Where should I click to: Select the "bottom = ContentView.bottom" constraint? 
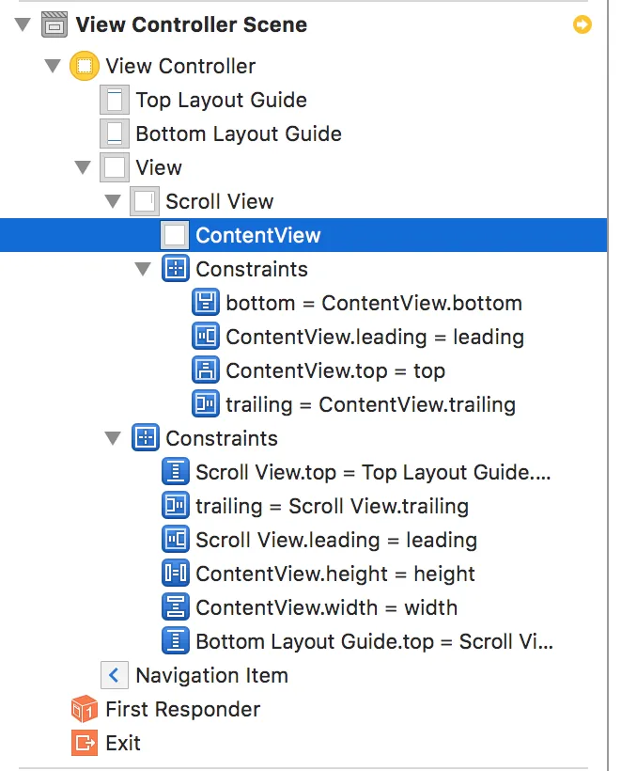[373, 303]
